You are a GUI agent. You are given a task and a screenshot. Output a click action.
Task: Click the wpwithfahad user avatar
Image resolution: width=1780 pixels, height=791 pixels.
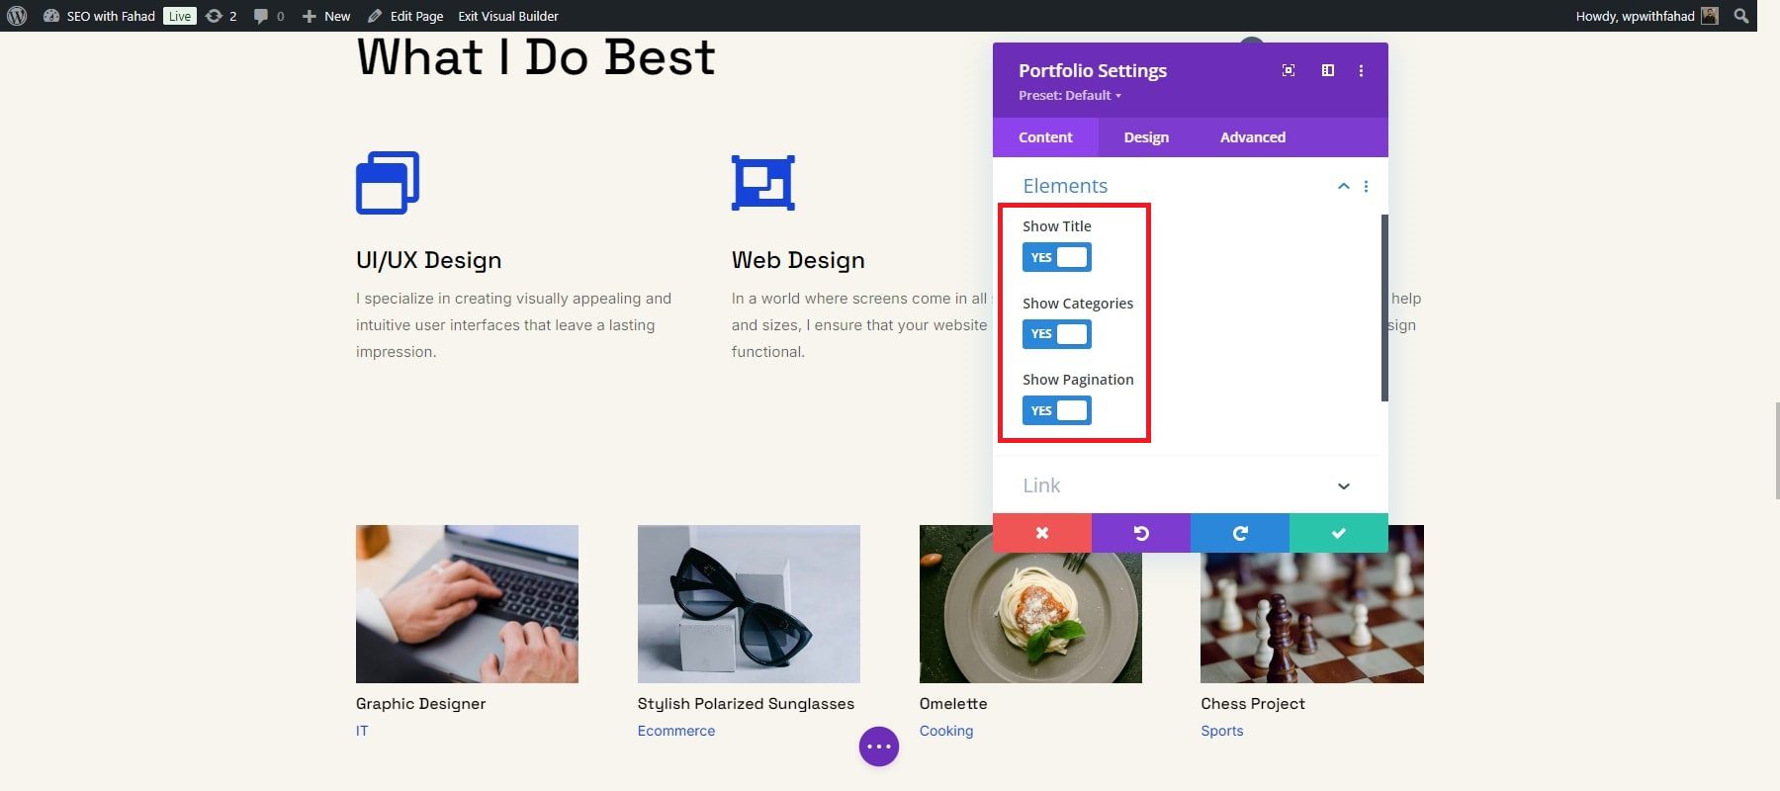(1710, 16)
